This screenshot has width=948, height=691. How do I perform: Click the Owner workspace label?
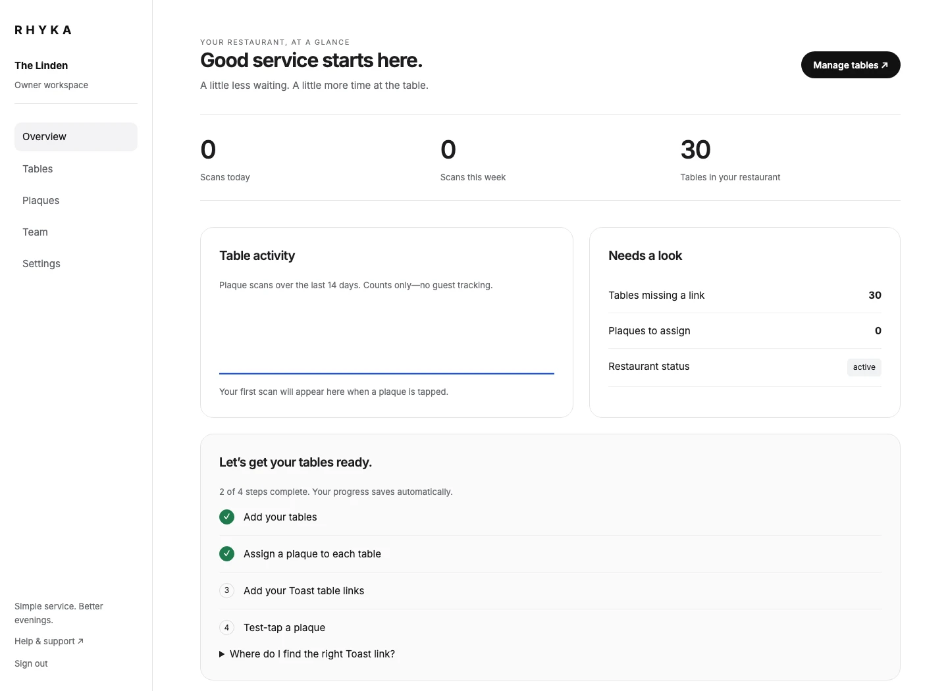pyautogui.click(x=51, y=86)
